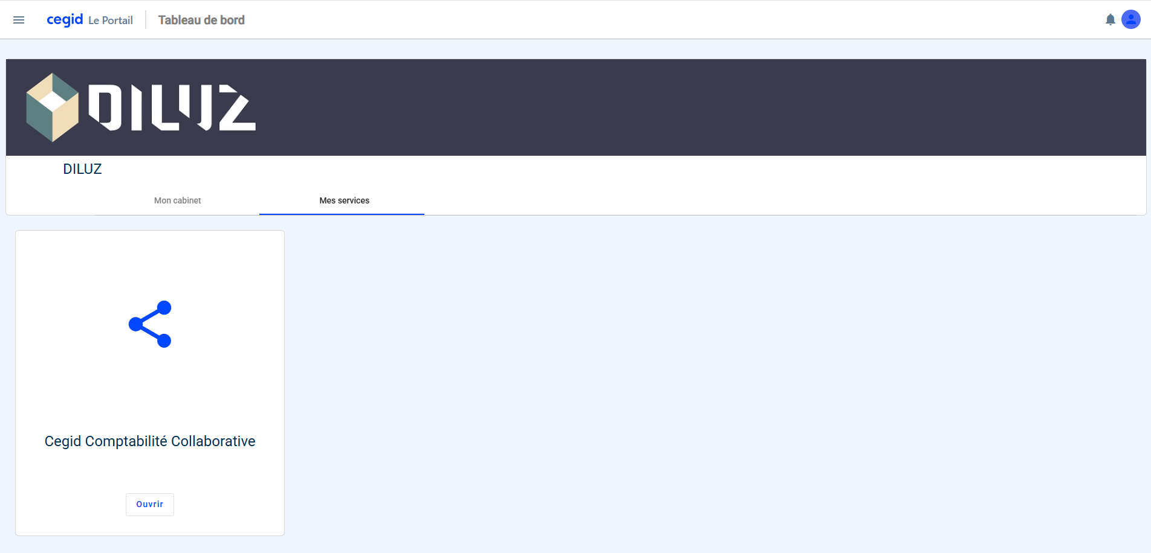The width and height of the screenshot is (1151, 553).
Task: Click the DILUZ cabinet name below banner
Action: [x=82, y=169]
